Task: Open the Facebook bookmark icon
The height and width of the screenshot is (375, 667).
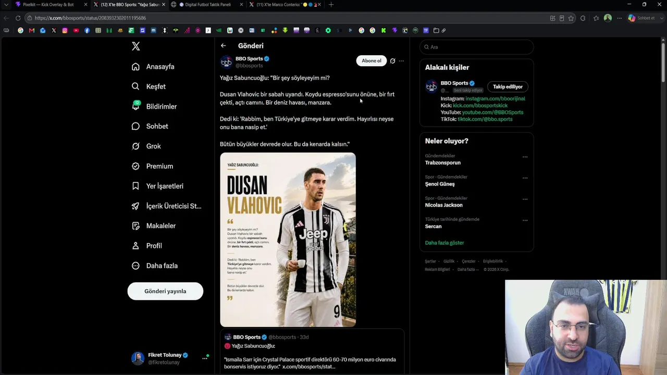Action: click(x=87, y=30)
